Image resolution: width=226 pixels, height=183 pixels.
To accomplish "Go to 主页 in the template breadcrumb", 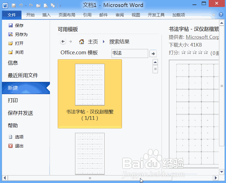I will point(93,42).
